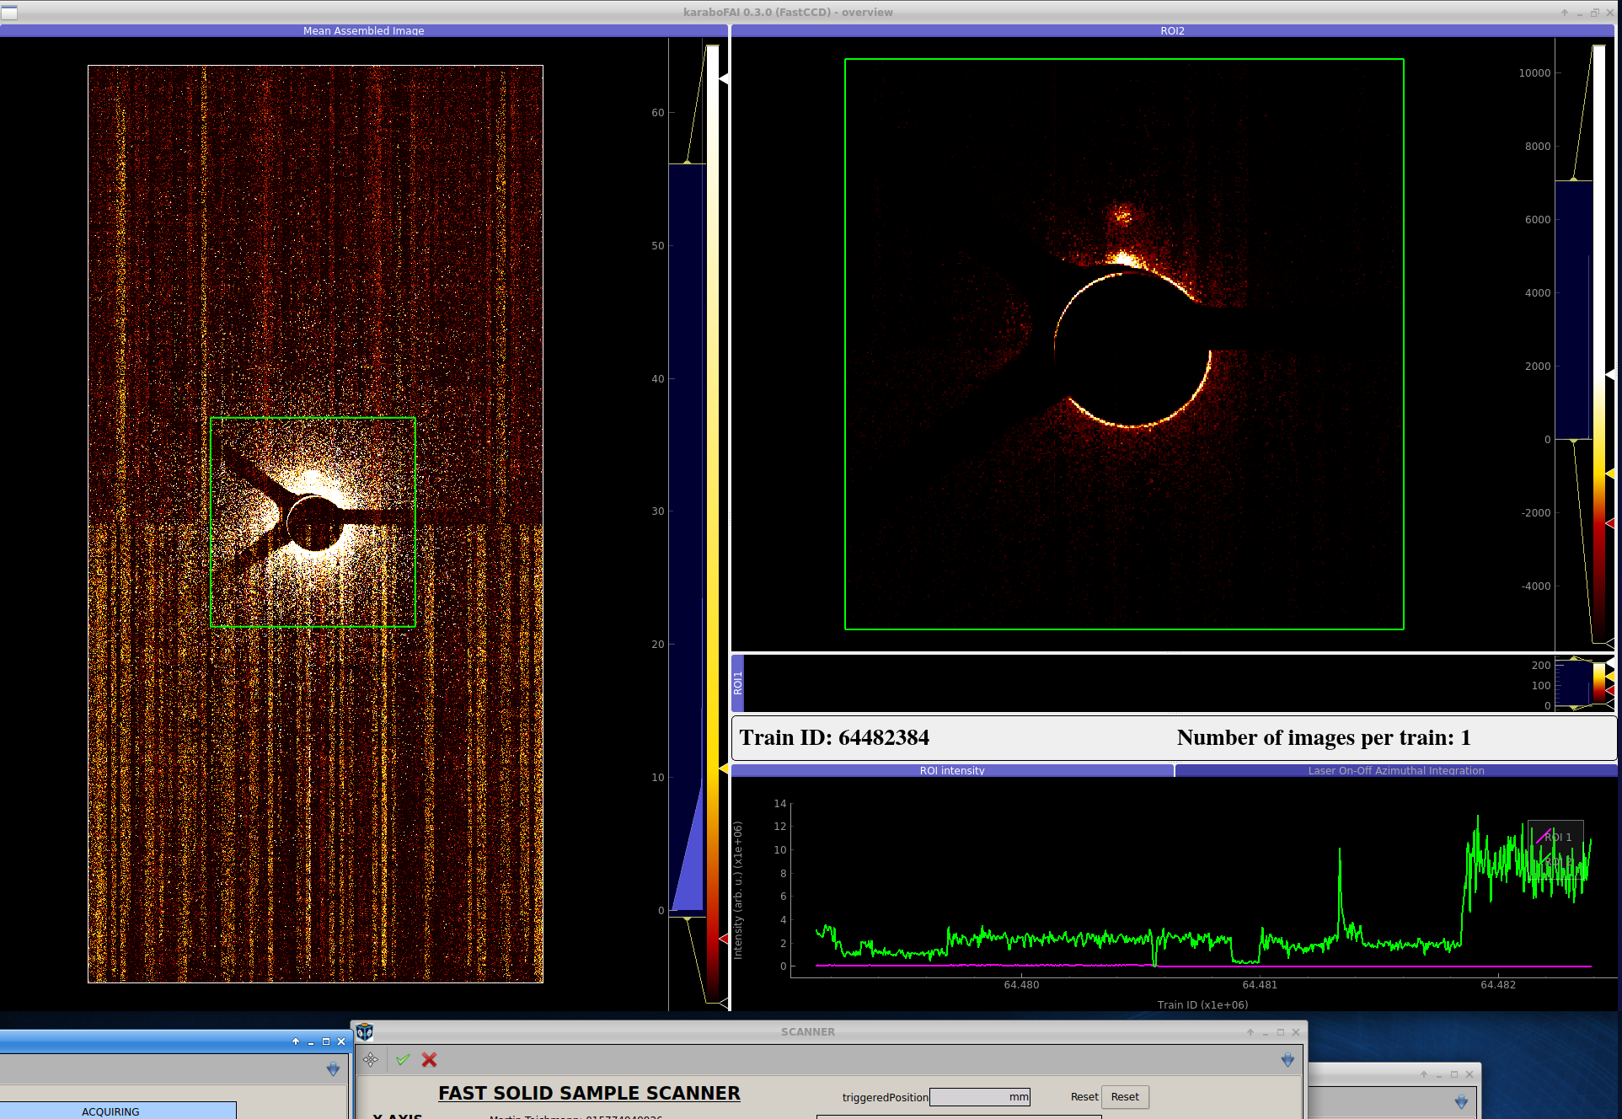Discard changes with red X in SCANNER toolbar
The height and width of the screenshot is (1119, 1622).
click(x=429, y=1060)
